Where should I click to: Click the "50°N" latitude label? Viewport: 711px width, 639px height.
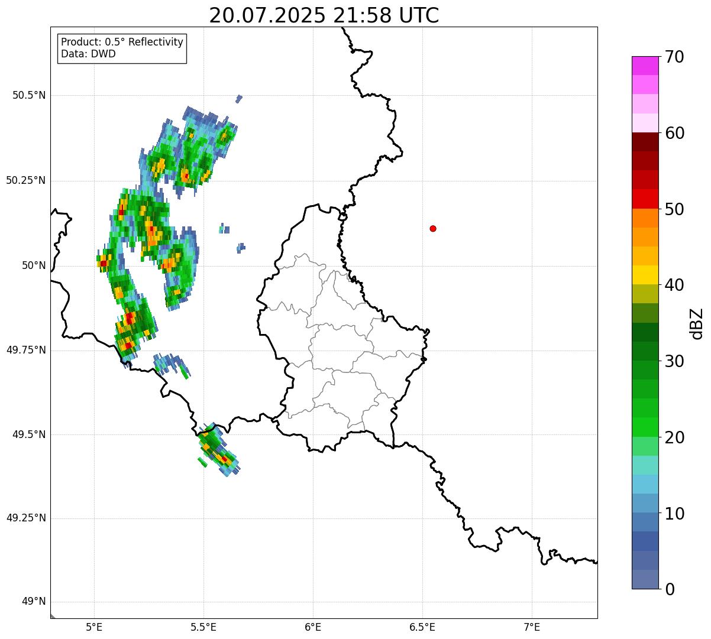pos(34,265)
